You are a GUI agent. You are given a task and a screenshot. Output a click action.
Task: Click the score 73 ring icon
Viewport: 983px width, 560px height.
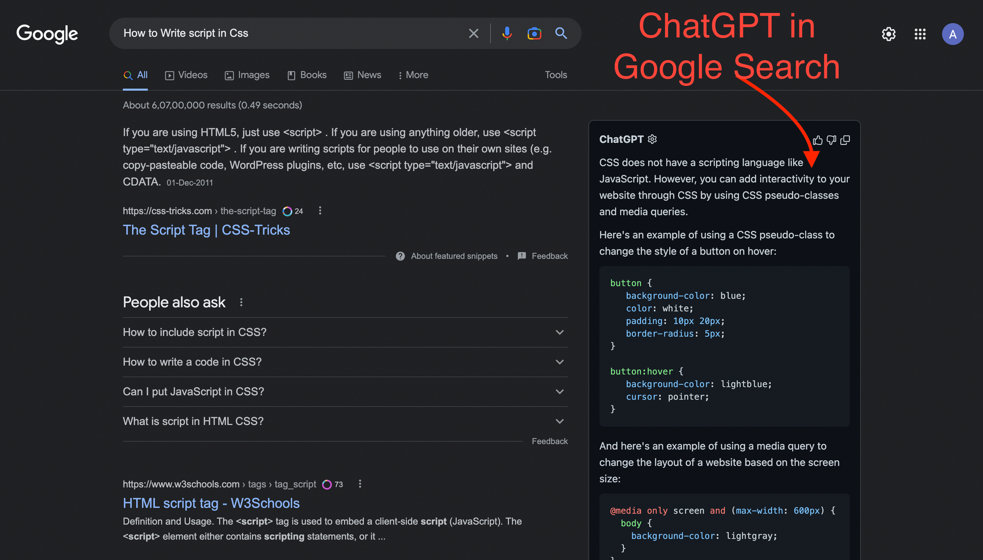327,484
